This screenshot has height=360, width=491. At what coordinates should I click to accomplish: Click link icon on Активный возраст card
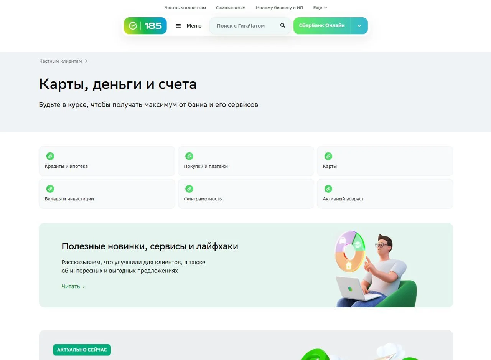coord(328,189)
